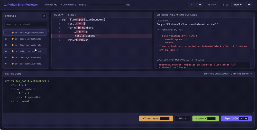Click line 4 'if n > 0:' in code viewer
The width and height of the screenshot is (257, 130).
pyautogui.click(x=81, y=32)
